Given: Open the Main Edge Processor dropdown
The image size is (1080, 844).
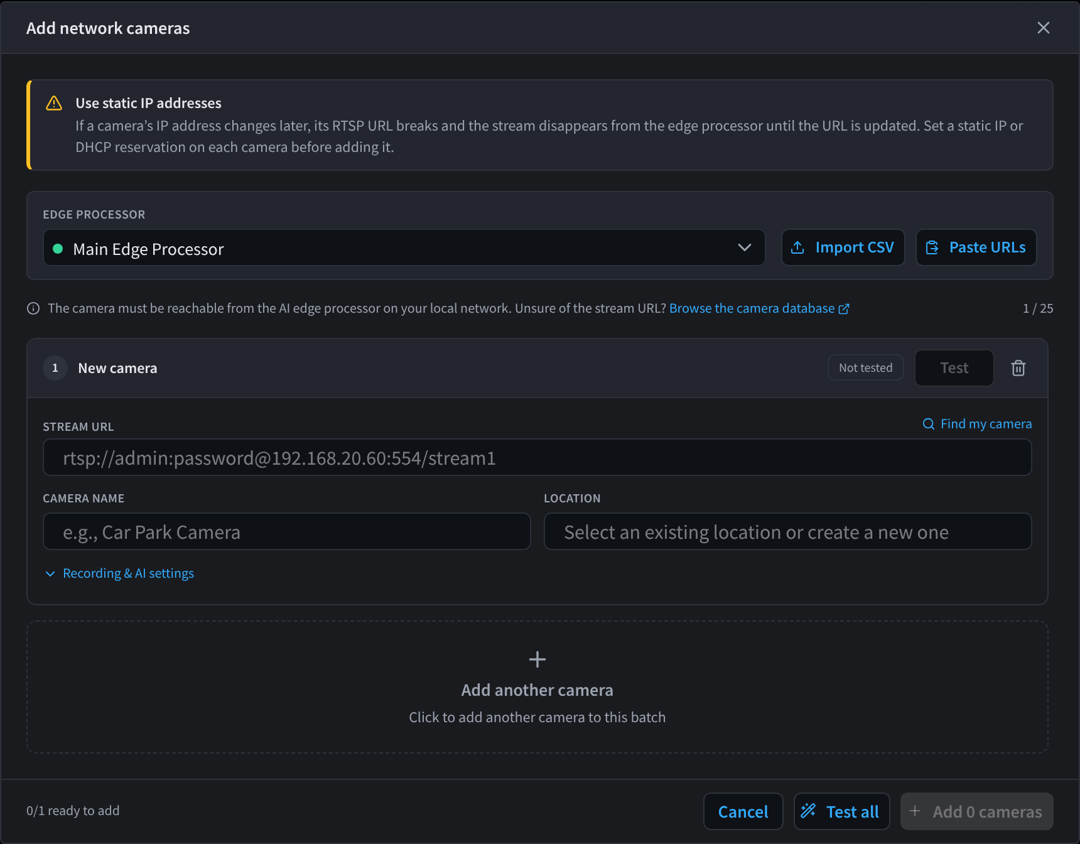Looking at the screenshot, I should coord(404,247).
